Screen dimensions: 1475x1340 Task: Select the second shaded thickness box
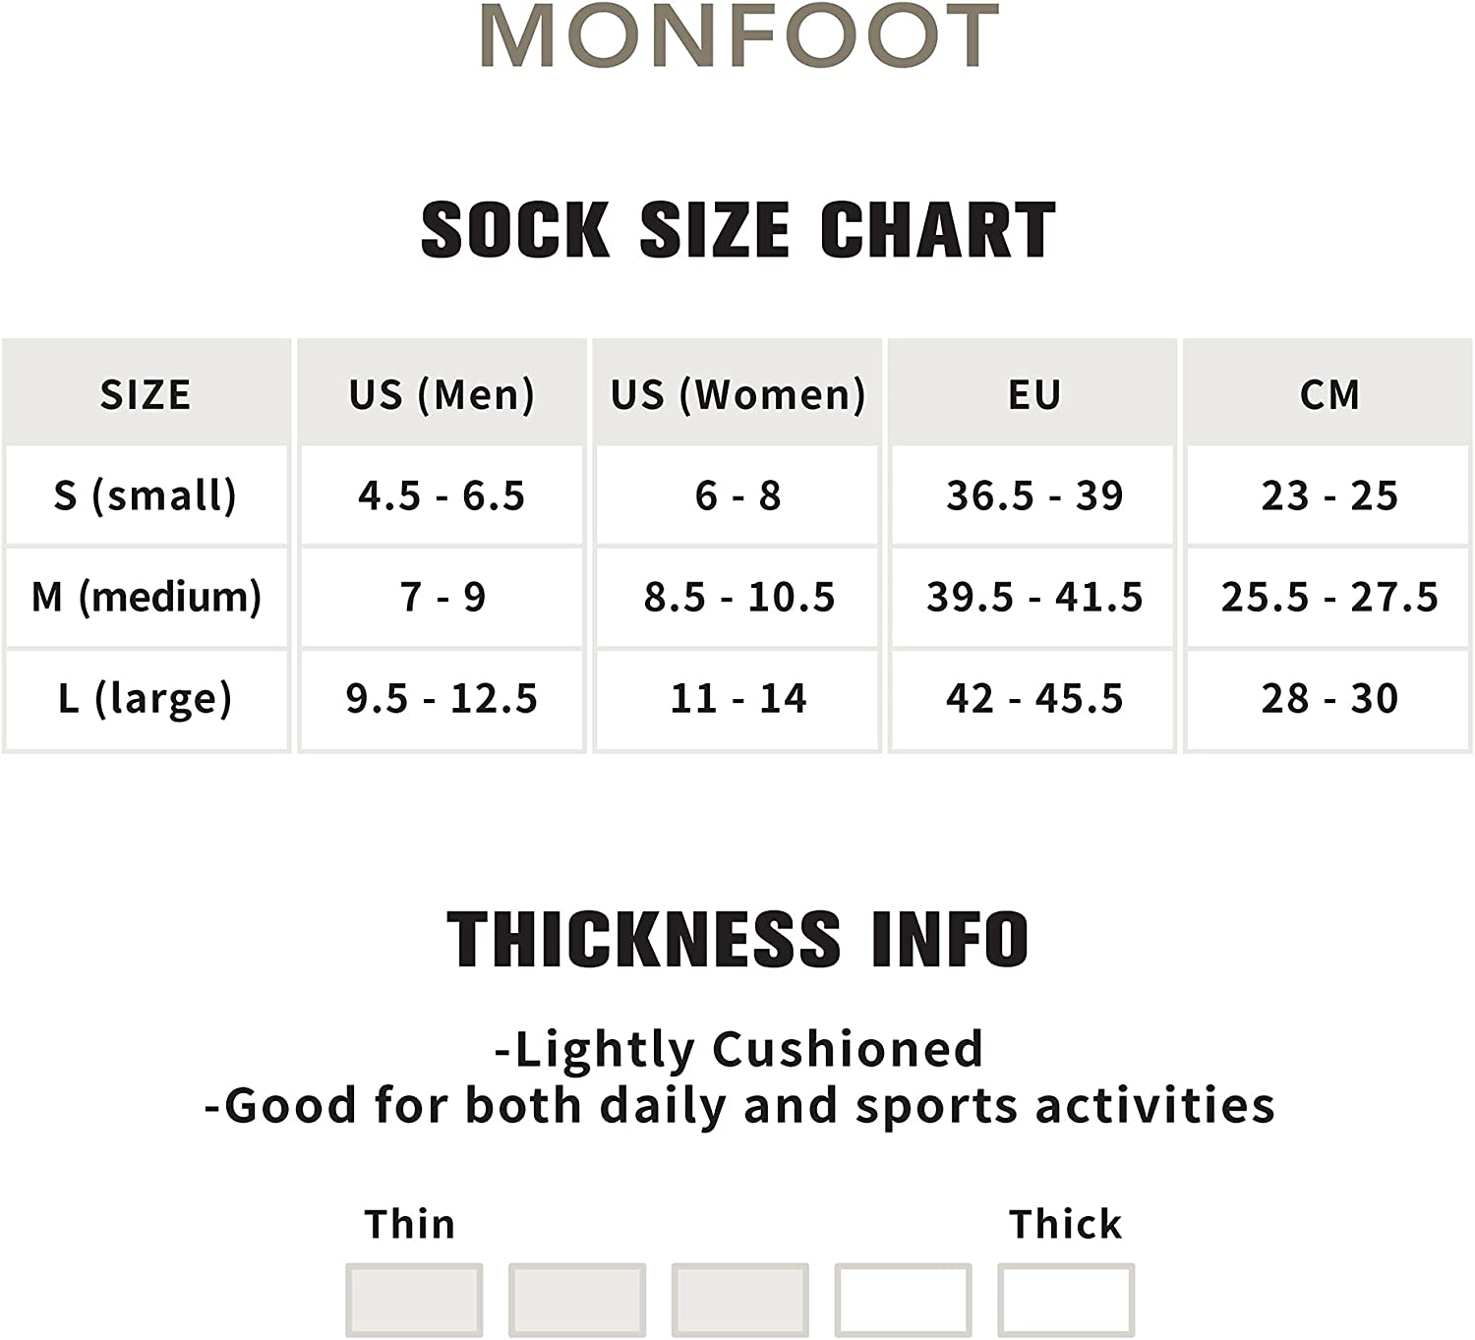point(577,1299)
